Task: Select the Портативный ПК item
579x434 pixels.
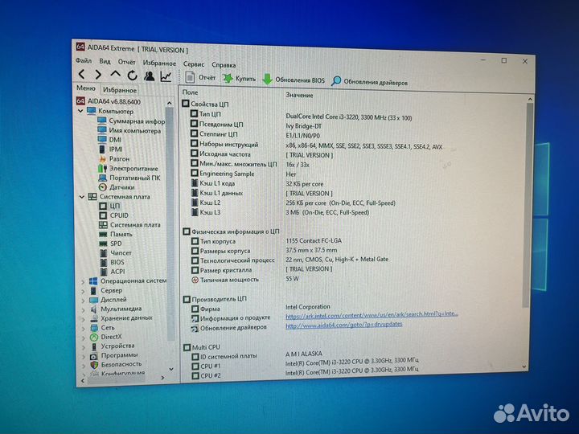Action: 129,178
